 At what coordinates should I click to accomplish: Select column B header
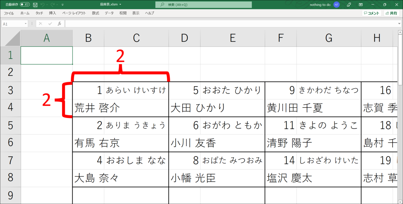(x=88, y=38)
